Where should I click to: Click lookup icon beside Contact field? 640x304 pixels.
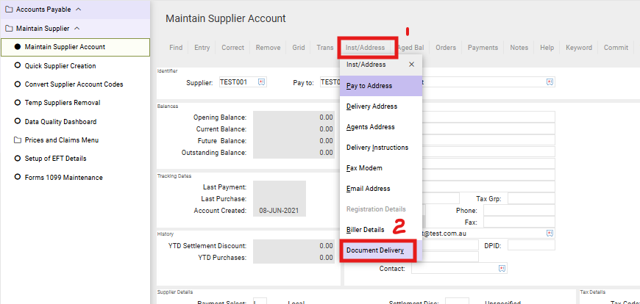click(x=502, y=269)
